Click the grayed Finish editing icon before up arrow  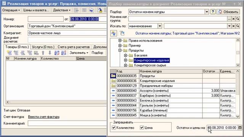pyautogui.click(x=36, y=53)
